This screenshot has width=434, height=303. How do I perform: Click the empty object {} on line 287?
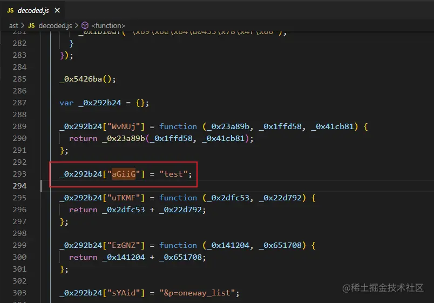coord(140,103)
